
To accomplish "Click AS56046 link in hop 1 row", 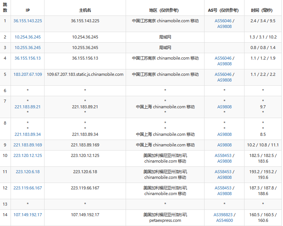I will [x=223, y=21].
